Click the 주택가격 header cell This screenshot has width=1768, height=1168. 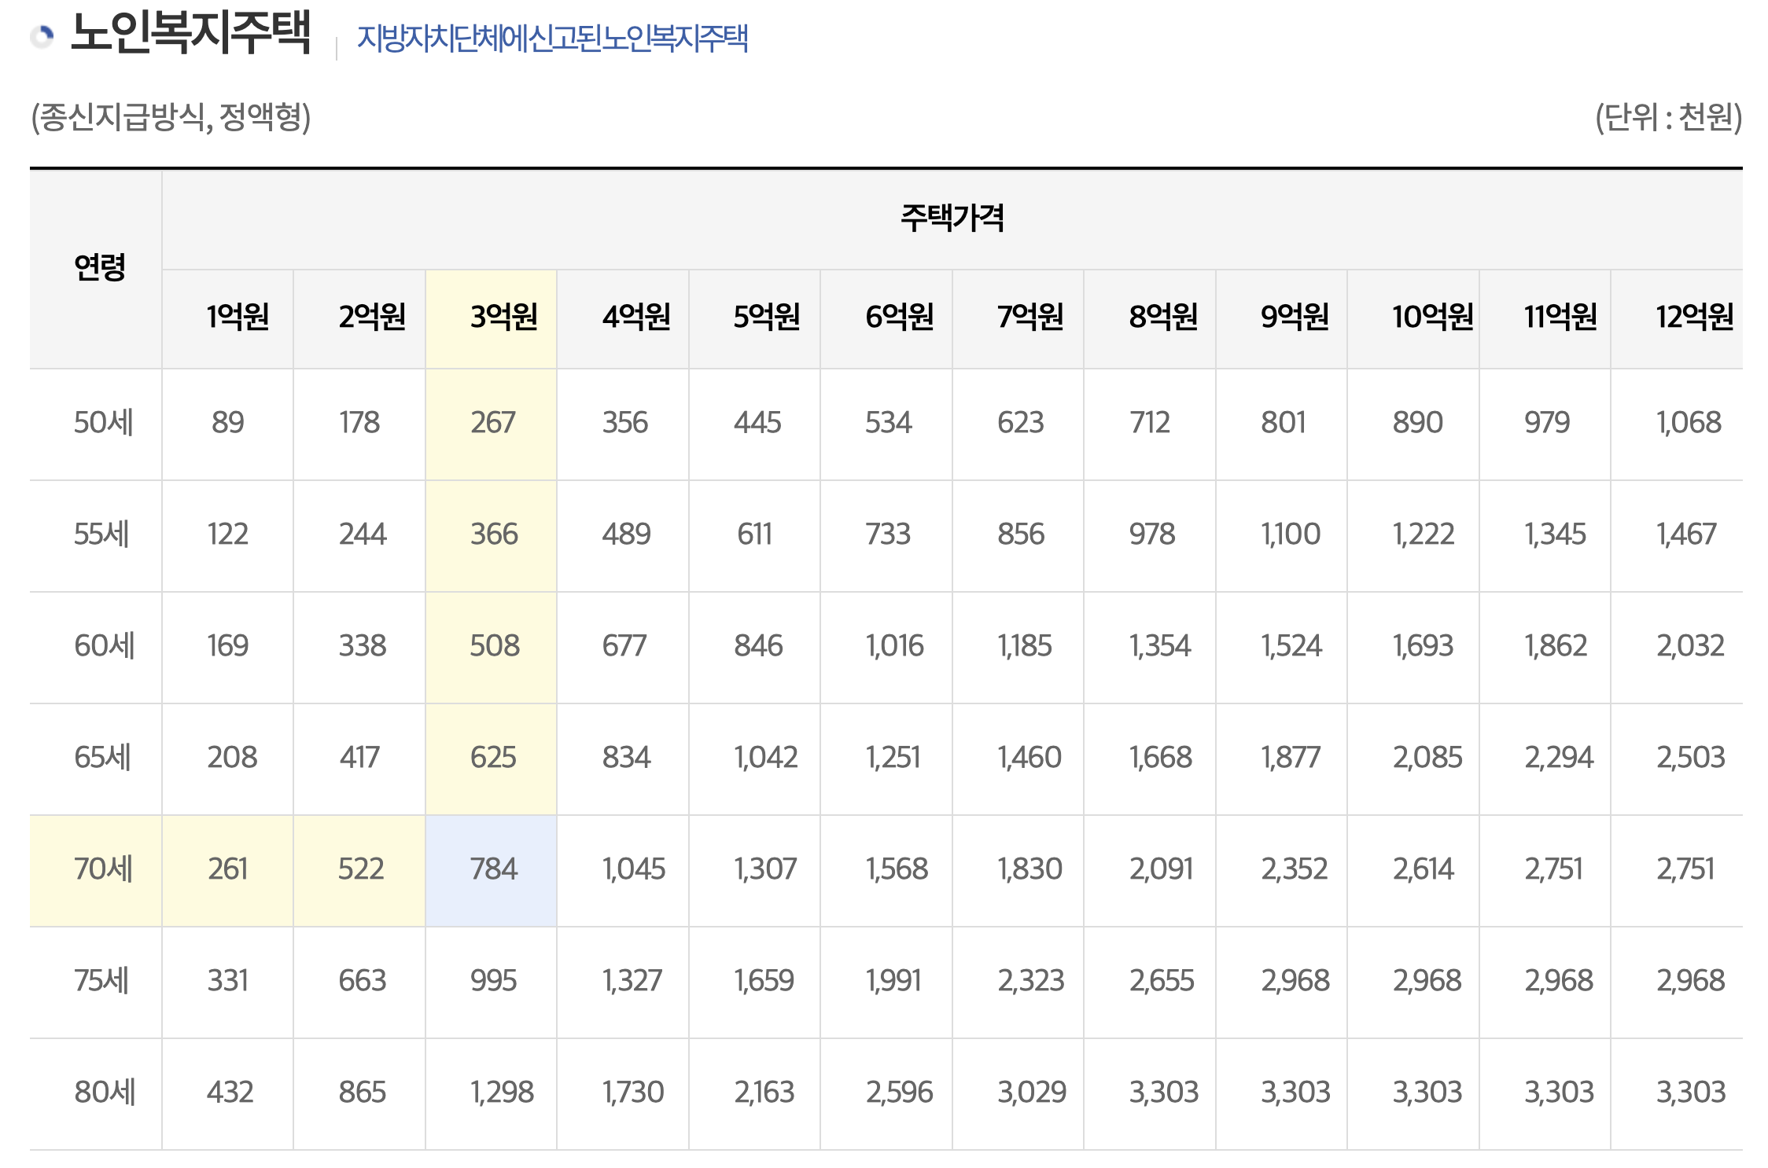(952, 218)
